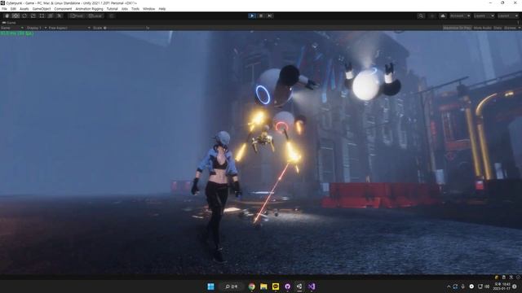The width and height of the screenshot is (522, 293).
Task: Open the Layers dropdown
Action: point(484,15)
